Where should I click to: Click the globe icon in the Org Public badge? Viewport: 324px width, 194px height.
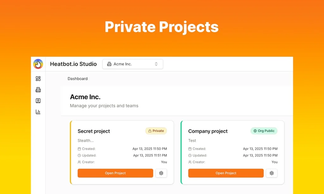point(255,131)
